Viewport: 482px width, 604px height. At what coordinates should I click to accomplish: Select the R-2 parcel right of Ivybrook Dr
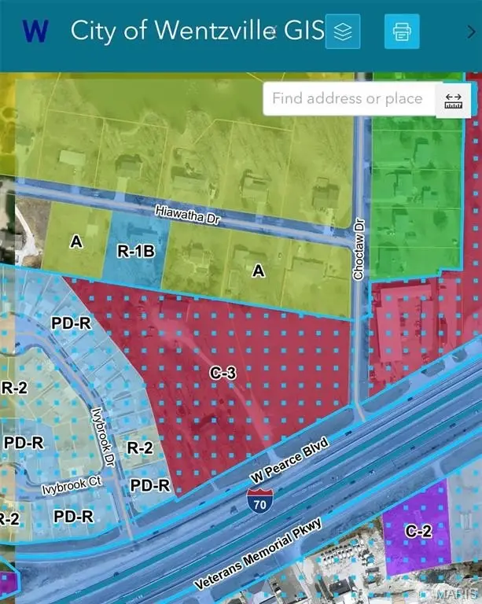tap(140, 447)
